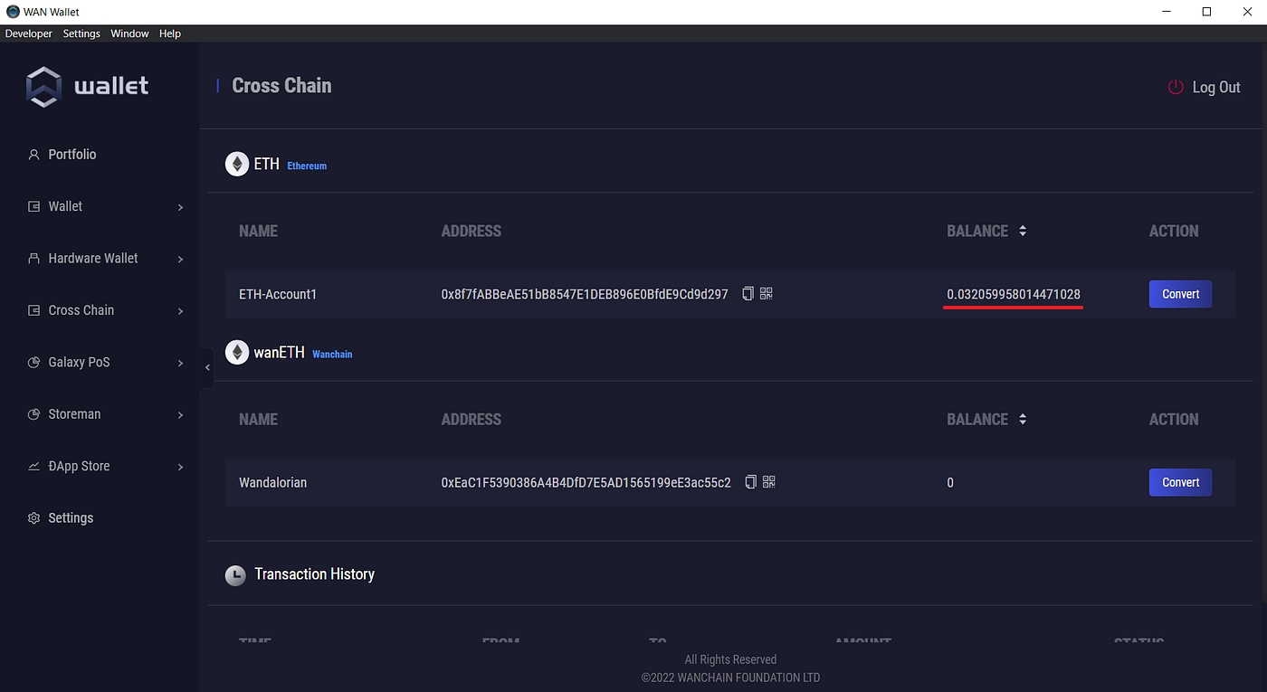
Task: Copy the ETH-Account1 address
Action: (748, 294)
